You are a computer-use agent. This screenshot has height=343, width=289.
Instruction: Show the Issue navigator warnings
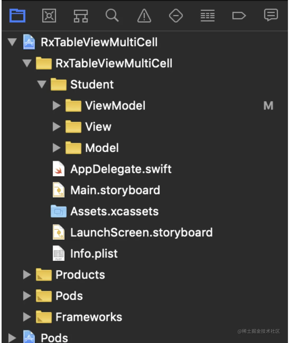click(144, 16)
